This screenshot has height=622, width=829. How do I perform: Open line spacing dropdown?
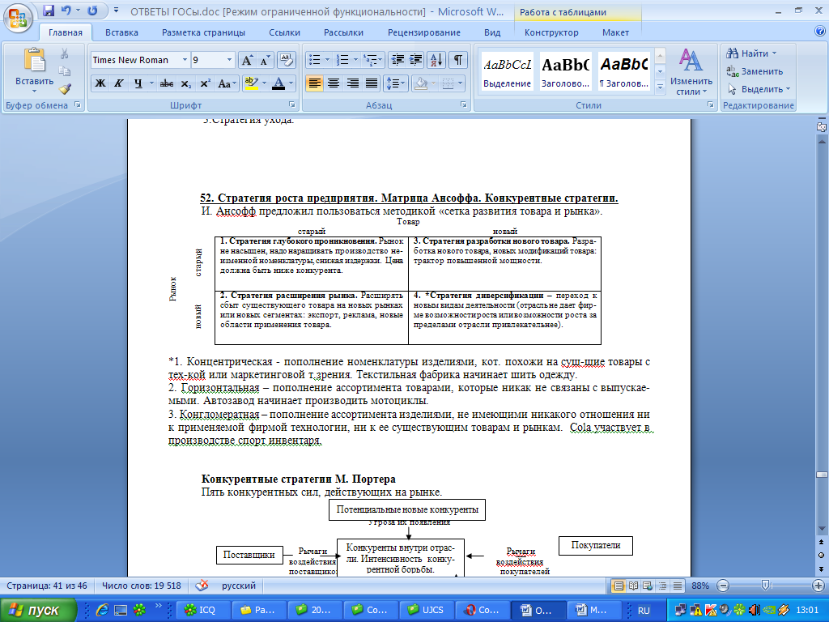(395, 83)
